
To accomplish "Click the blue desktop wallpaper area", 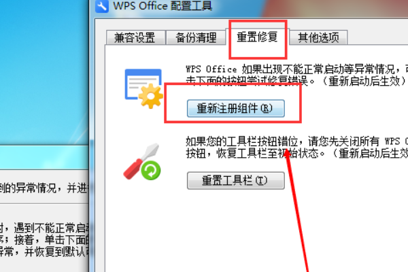I will click(43, 70).
